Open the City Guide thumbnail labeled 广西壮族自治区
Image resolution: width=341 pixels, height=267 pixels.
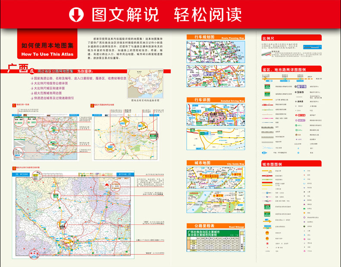click(x=216, y=178)
